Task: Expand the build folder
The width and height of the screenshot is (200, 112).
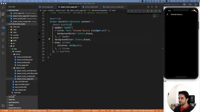Action: coord(15,40)
